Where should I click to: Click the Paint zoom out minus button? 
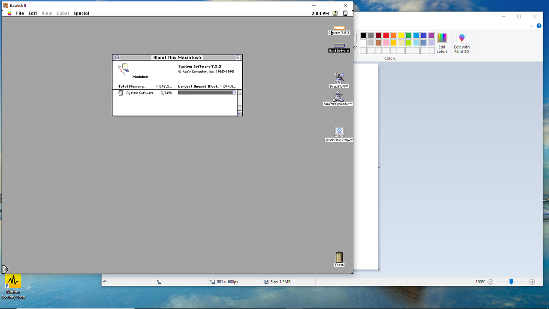point(490,282)
